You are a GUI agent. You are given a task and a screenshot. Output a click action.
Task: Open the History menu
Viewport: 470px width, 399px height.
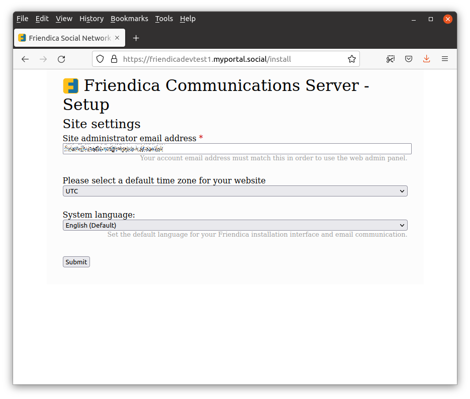click(91, 19)
